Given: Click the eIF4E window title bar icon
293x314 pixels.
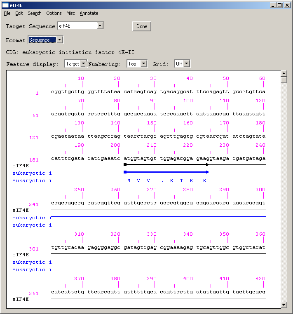Looking at the screenshot, I should point(5,5).
